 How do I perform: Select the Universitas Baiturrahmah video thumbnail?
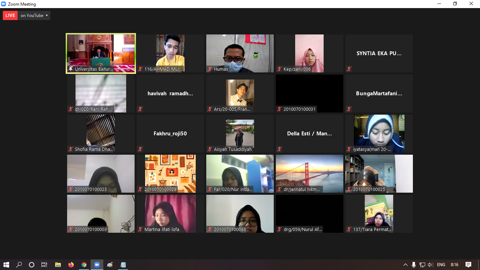(101, 53)
